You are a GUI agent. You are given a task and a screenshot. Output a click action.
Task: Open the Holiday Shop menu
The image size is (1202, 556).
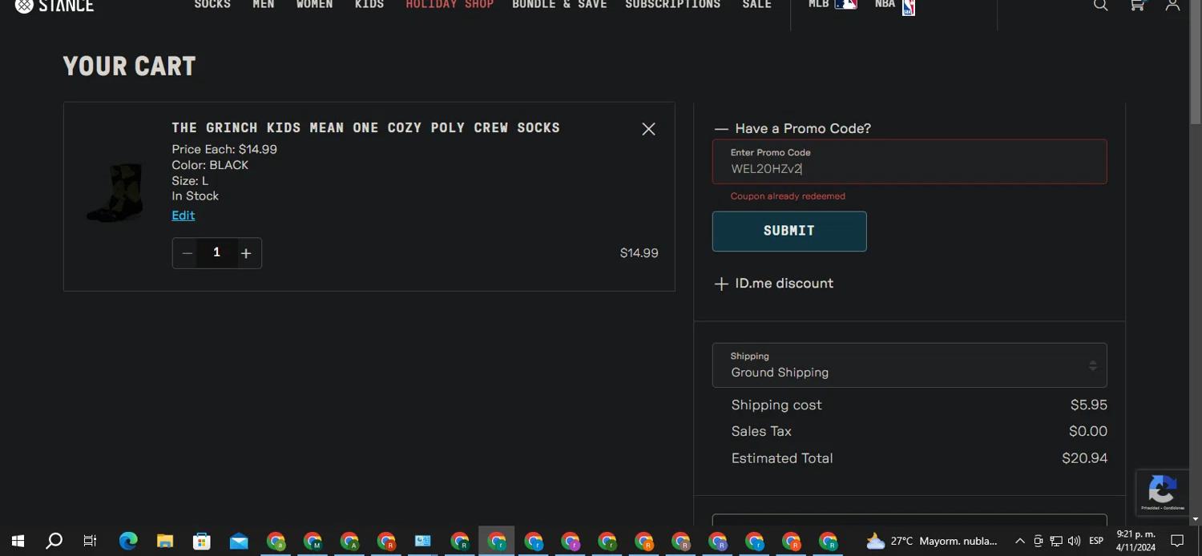[450, 5]
